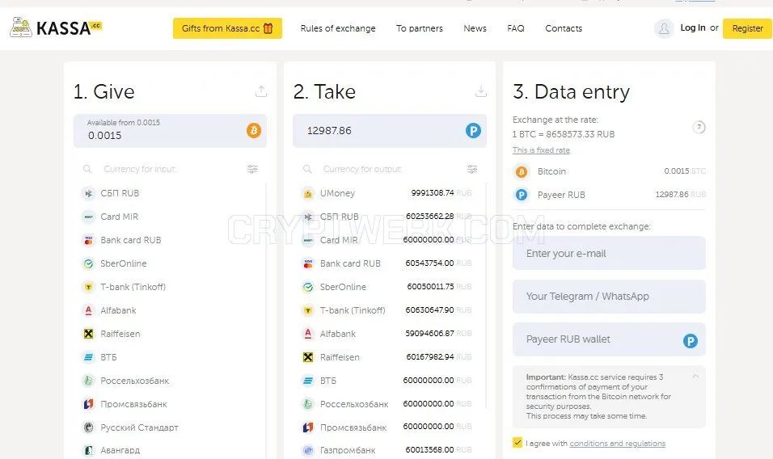
Task: Collapse the Important notice box
Action: coord(695,377)
